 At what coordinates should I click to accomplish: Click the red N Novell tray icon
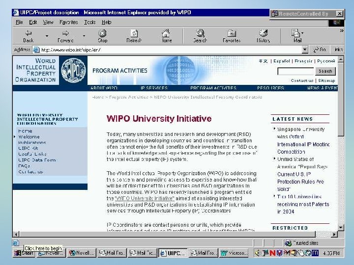(x=273, y=253)
